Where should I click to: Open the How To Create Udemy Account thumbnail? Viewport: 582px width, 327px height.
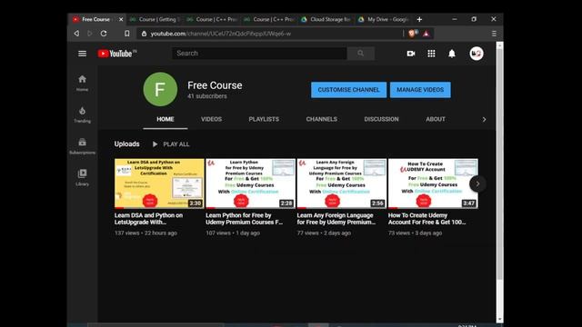[x=433, y=183]
